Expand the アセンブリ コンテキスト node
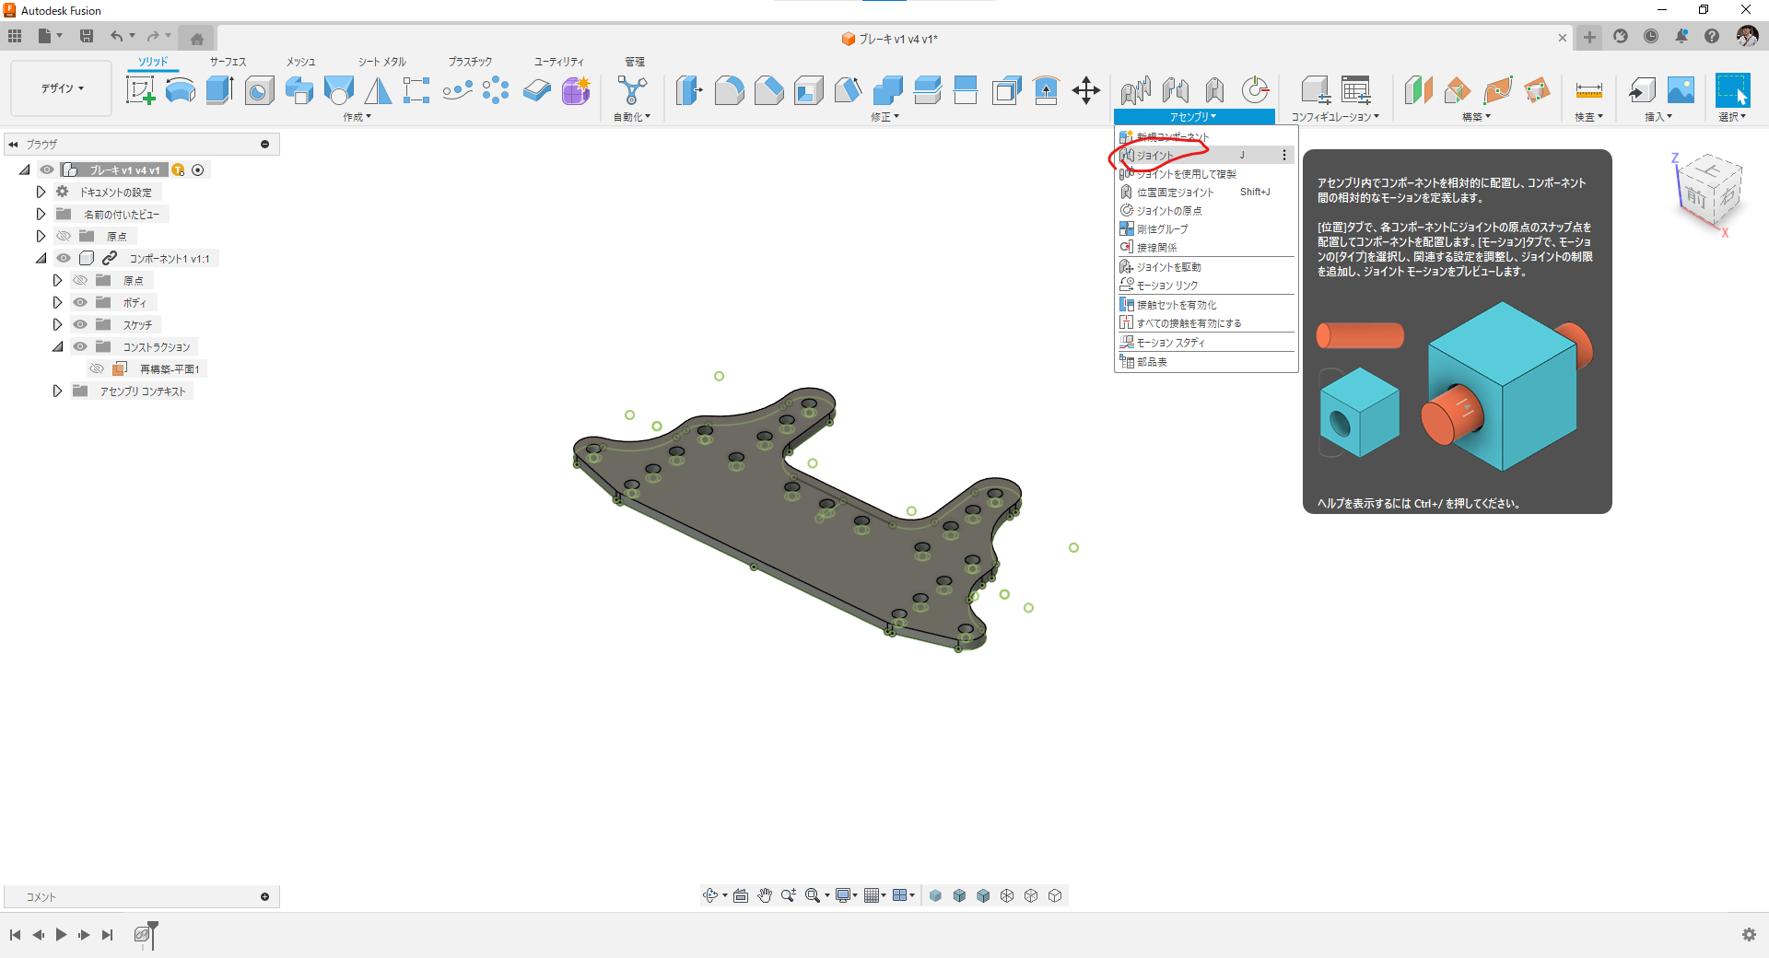 57,391
